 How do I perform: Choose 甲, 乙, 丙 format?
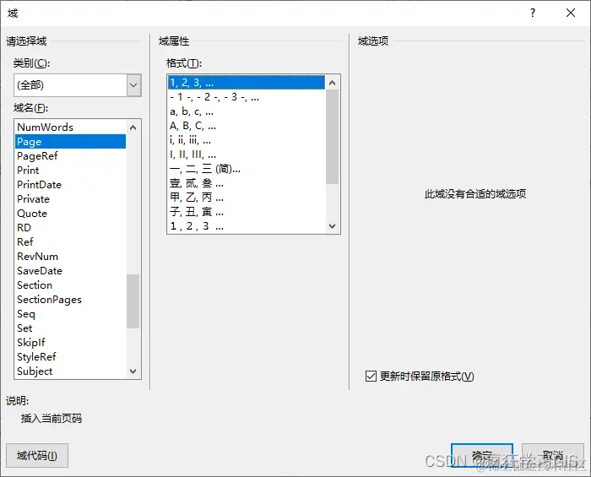pos(247,198)
